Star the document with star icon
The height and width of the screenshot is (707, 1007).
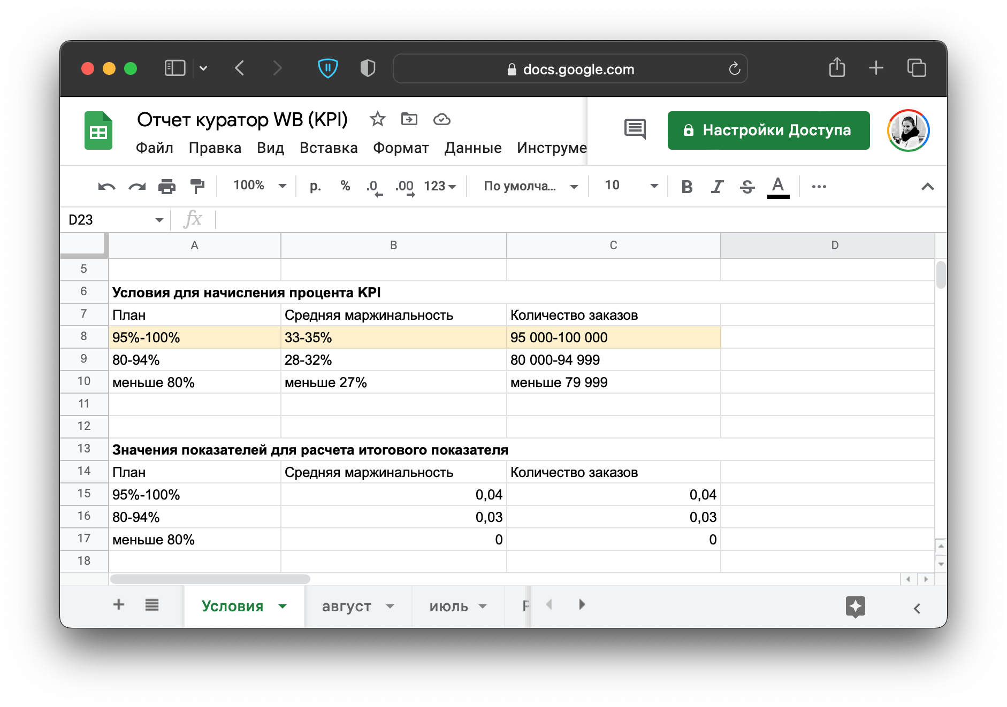pos(377,119)
